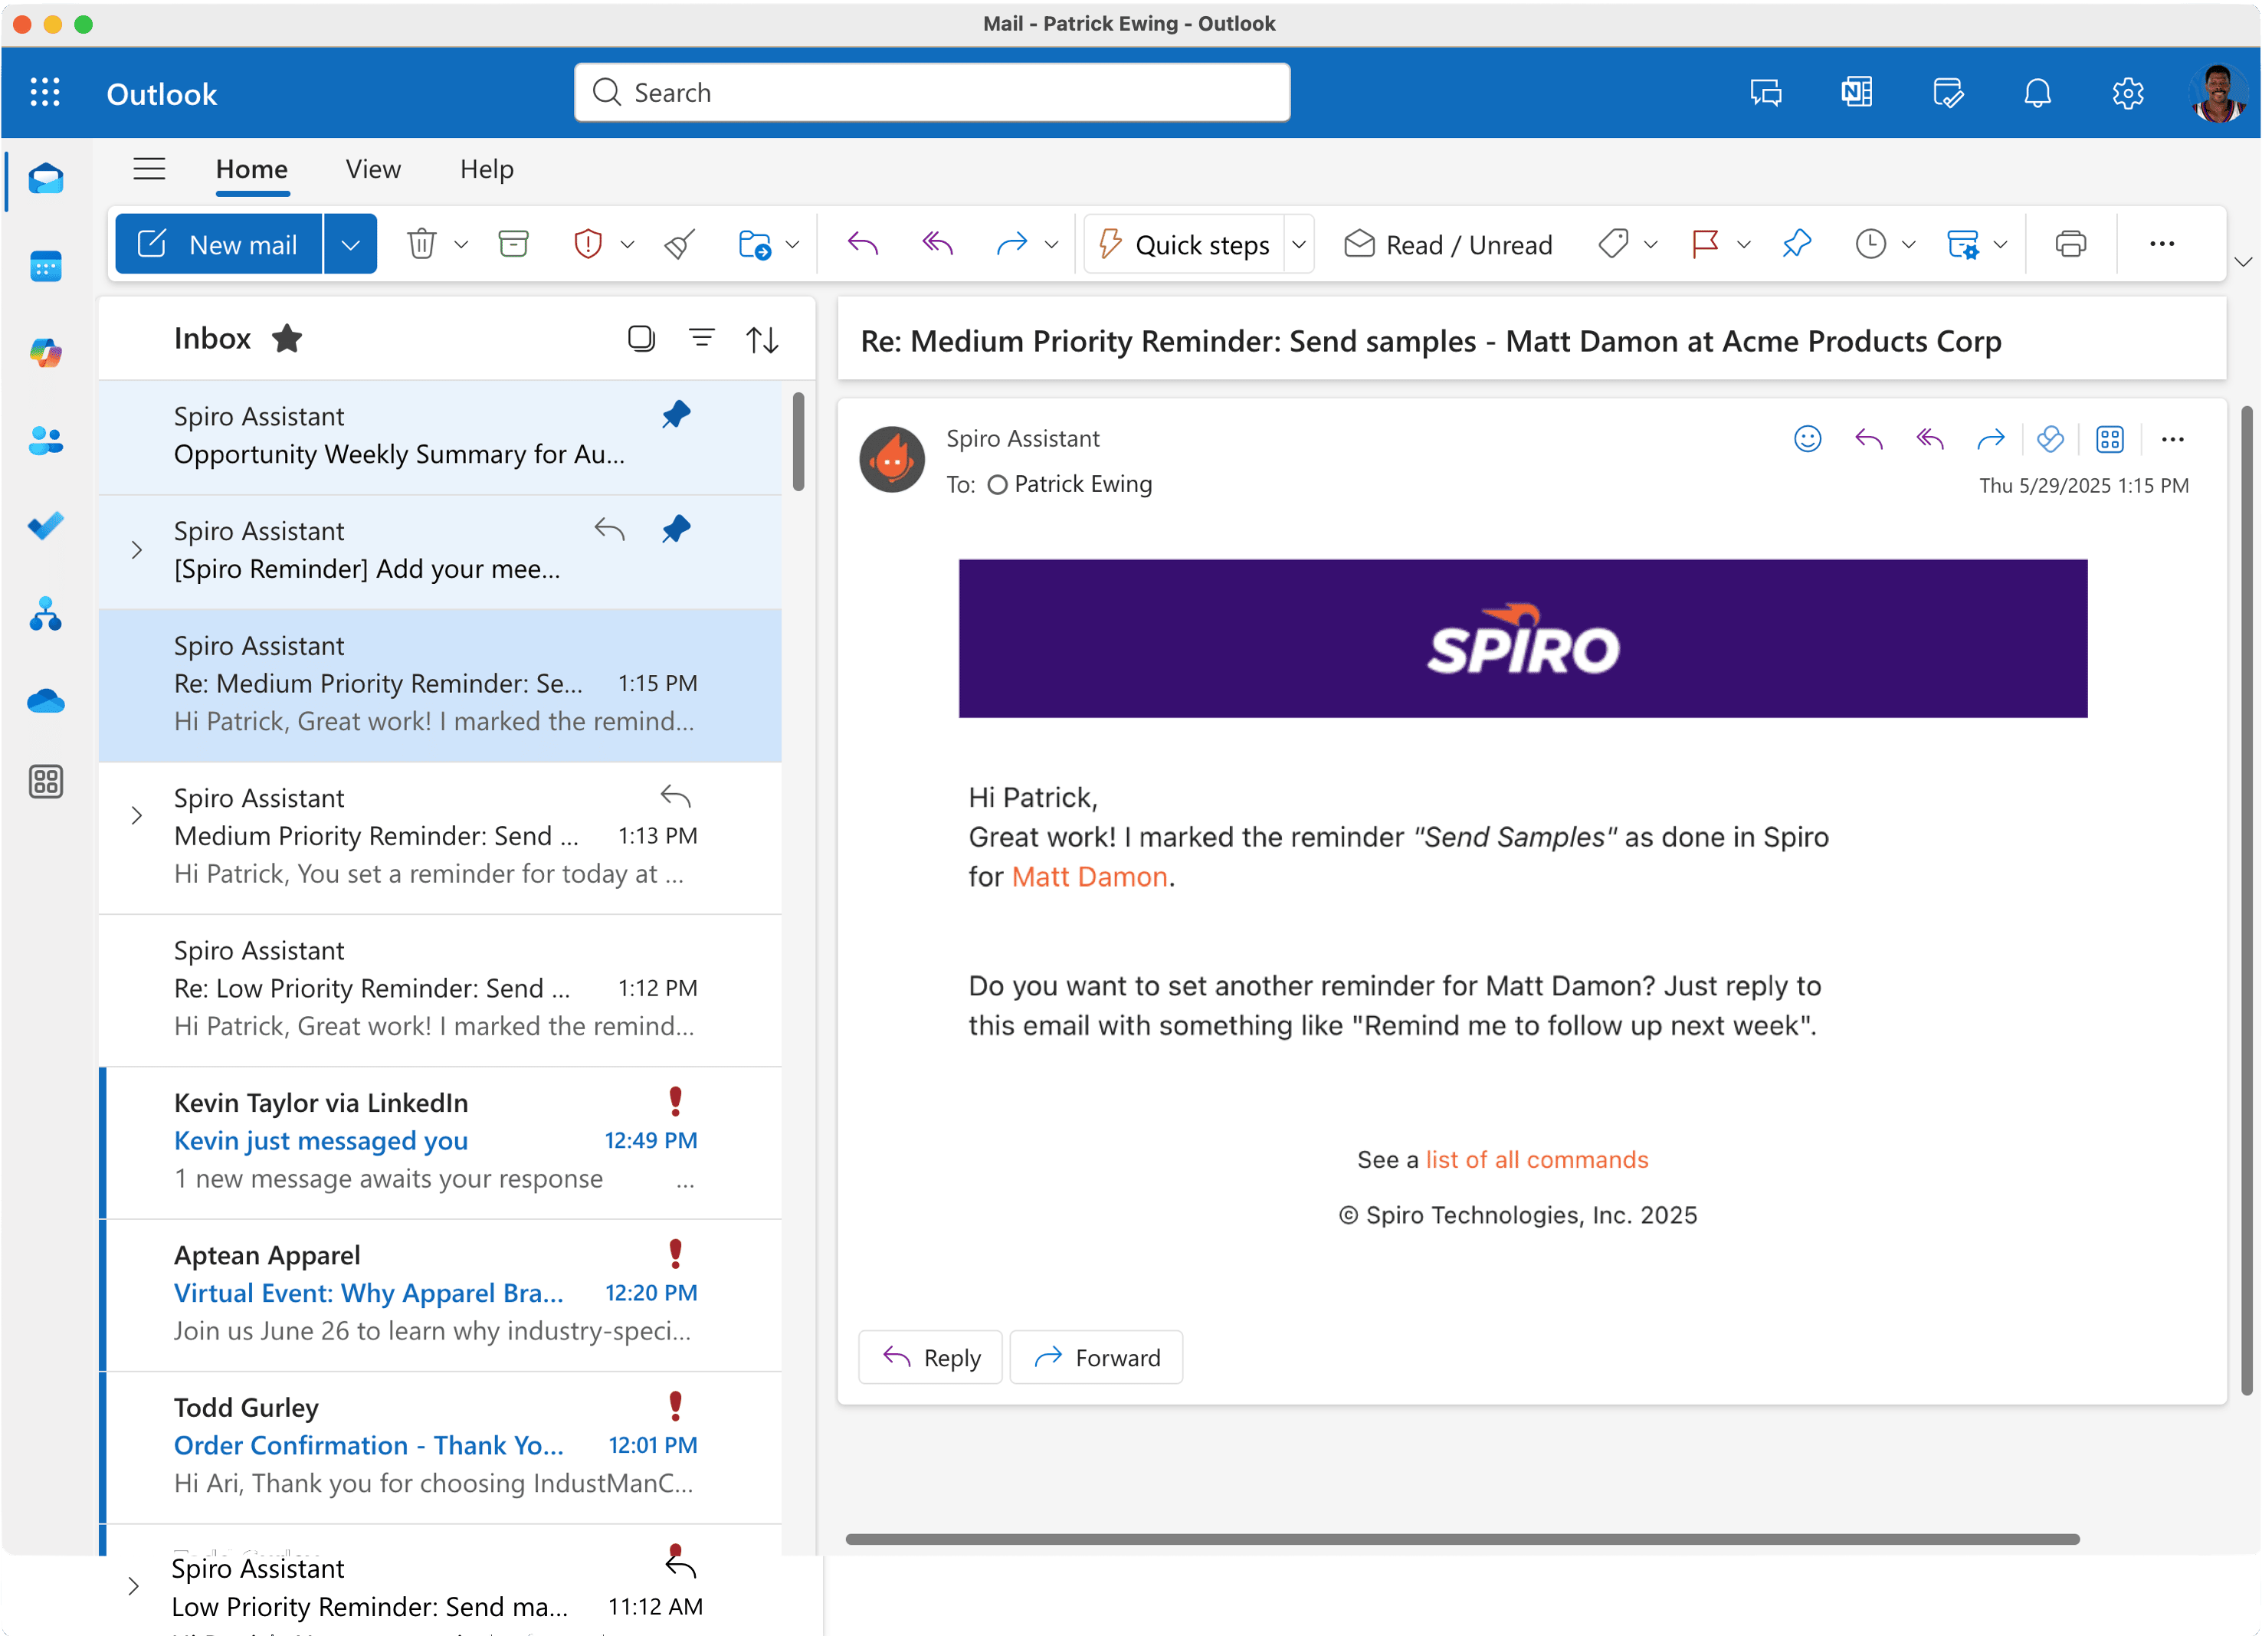
Task: Click Reply arrow in ribbon toolbar
Action: pos(863,244)
